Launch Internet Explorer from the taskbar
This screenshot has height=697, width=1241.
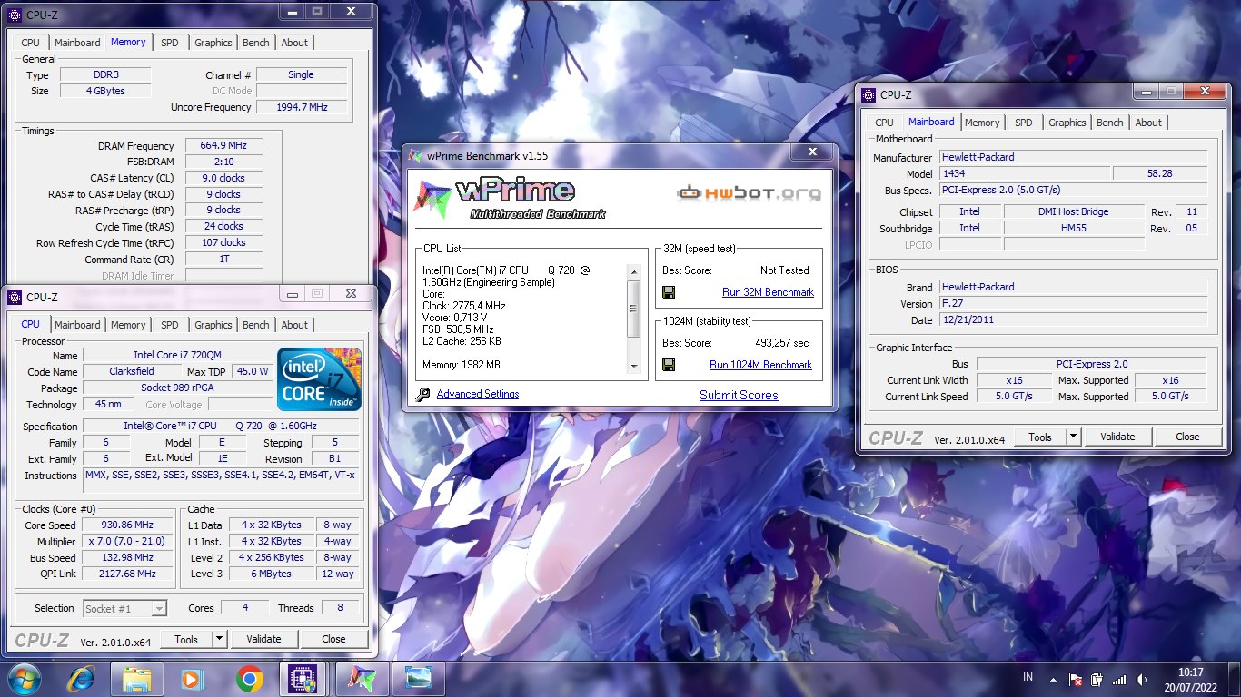(82, 678)
